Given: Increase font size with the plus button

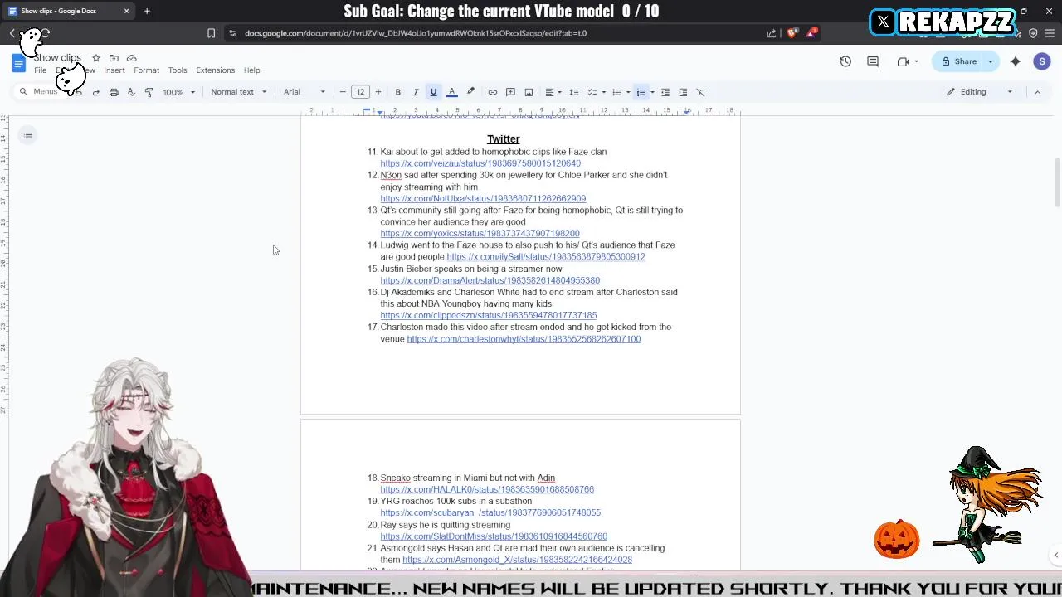Looking at the screenshot, I should coord(378,92).
